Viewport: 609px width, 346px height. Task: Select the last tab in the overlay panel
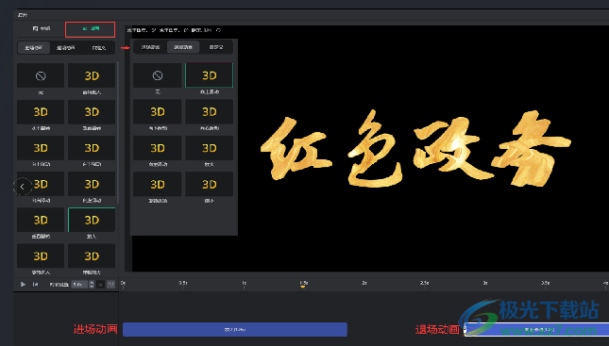click(x=216, y=47)
